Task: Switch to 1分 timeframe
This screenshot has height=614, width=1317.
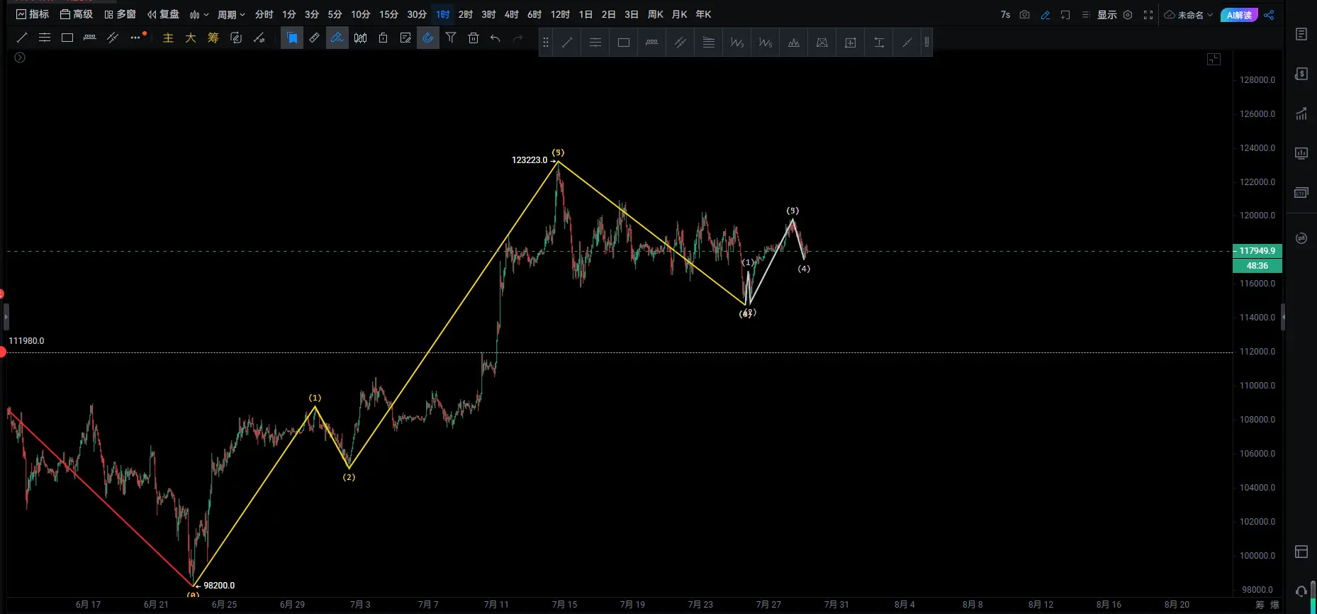Action: pos(289,14)
